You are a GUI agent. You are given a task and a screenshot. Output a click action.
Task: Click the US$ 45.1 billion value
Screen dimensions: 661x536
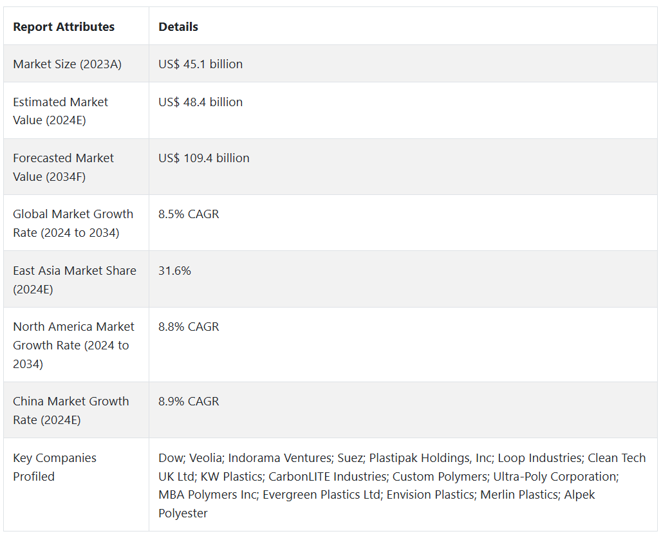pyautogui.click(x=200, y=64)
